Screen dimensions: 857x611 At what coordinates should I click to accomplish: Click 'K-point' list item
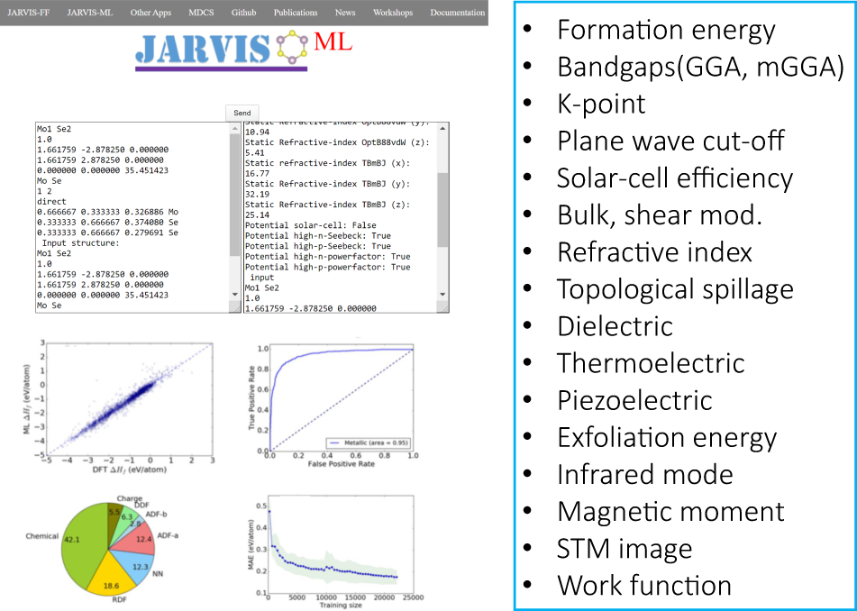coord(601,104)
